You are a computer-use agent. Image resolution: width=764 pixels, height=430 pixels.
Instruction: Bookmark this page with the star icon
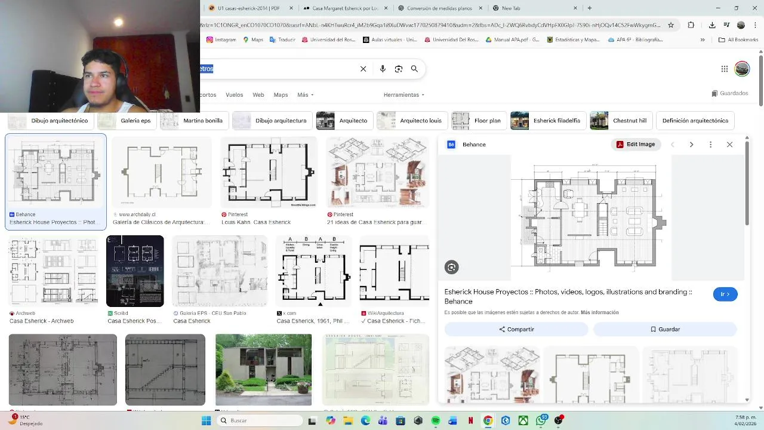(671, 25)
